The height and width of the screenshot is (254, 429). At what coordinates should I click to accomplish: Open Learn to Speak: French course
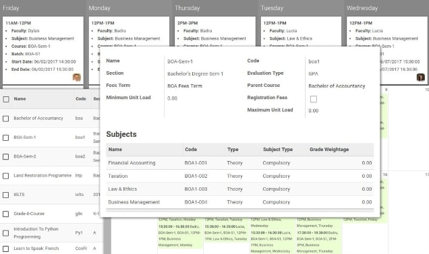pos(36,249)
